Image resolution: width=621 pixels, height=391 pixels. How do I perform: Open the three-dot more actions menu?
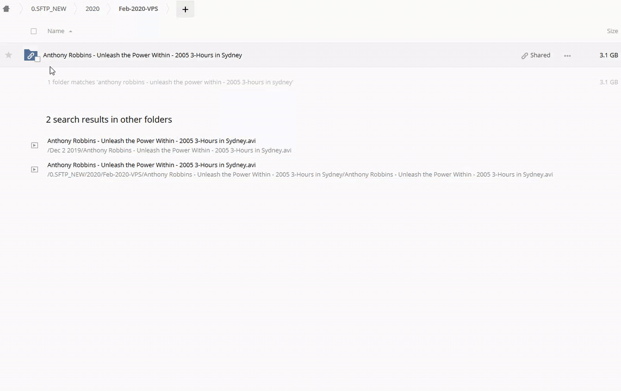point(567,55)
